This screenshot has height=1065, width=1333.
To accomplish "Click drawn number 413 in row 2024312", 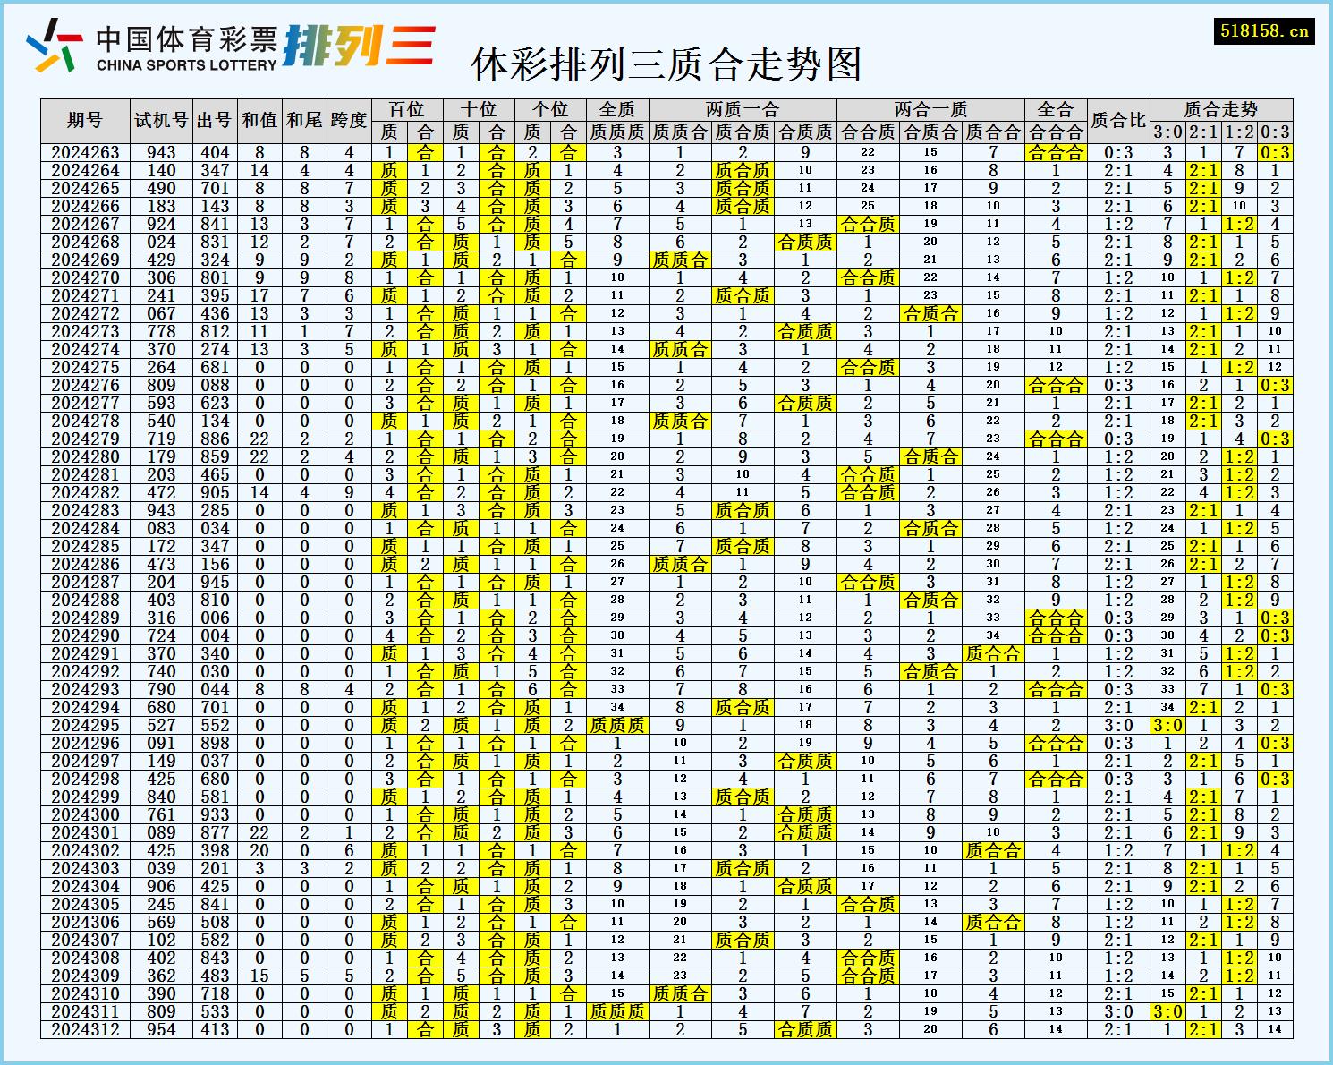I will (215, 1030).
